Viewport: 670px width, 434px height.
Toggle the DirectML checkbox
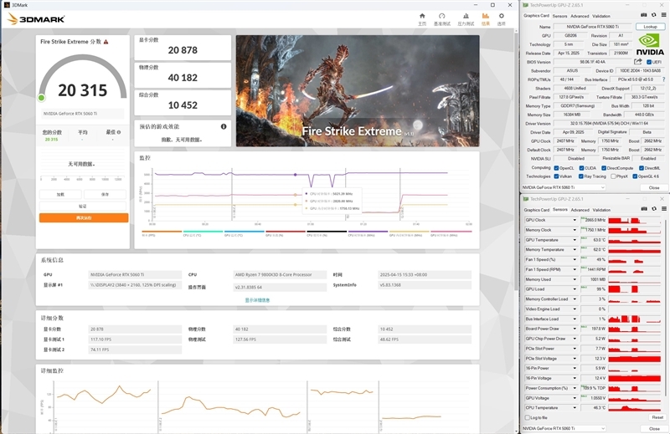point(642,168)
